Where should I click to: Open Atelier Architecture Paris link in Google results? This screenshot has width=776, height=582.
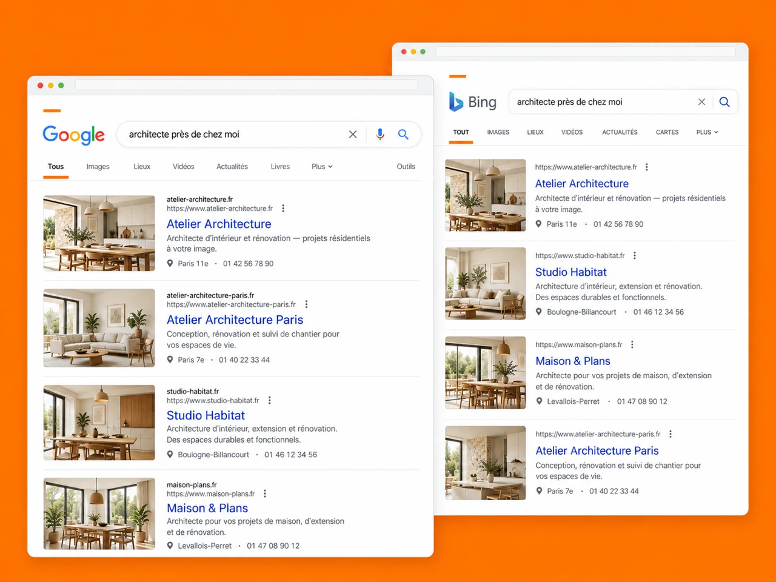[235, 319]
